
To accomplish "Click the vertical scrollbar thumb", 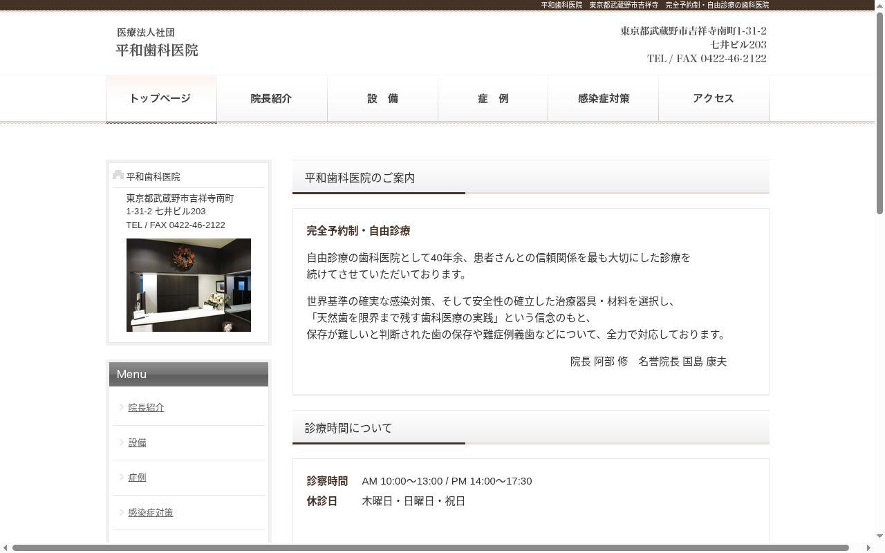I will tap(879, 113).
